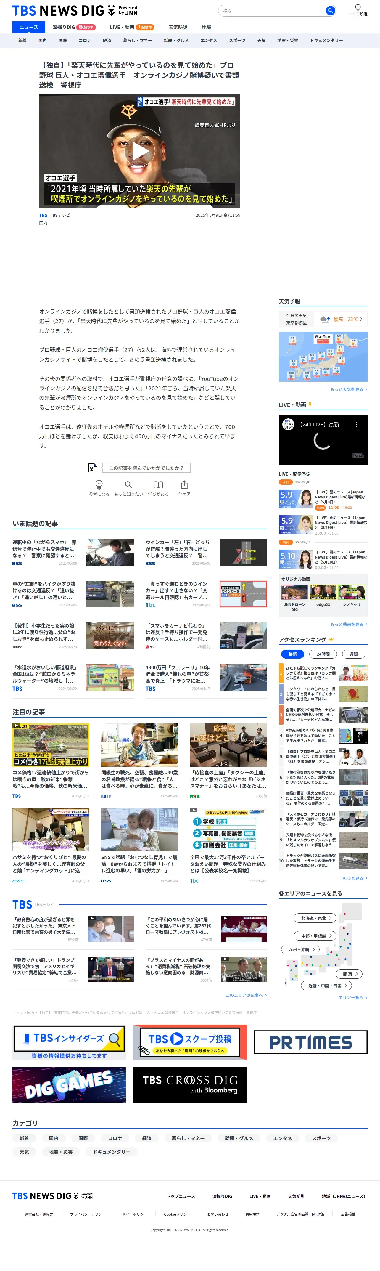Click ドキュメンタリー category chip at bottom
Image resolution: width=380 pixels, height=1271 pixels.
[112, 1152]
